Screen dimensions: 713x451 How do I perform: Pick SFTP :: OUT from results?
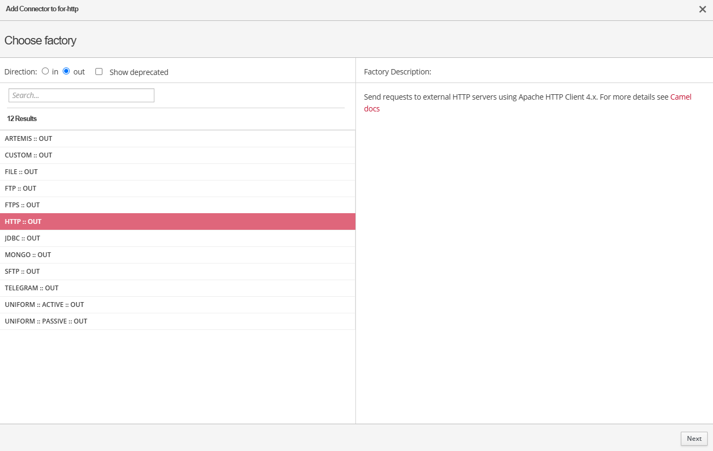(x=22, y=272)
